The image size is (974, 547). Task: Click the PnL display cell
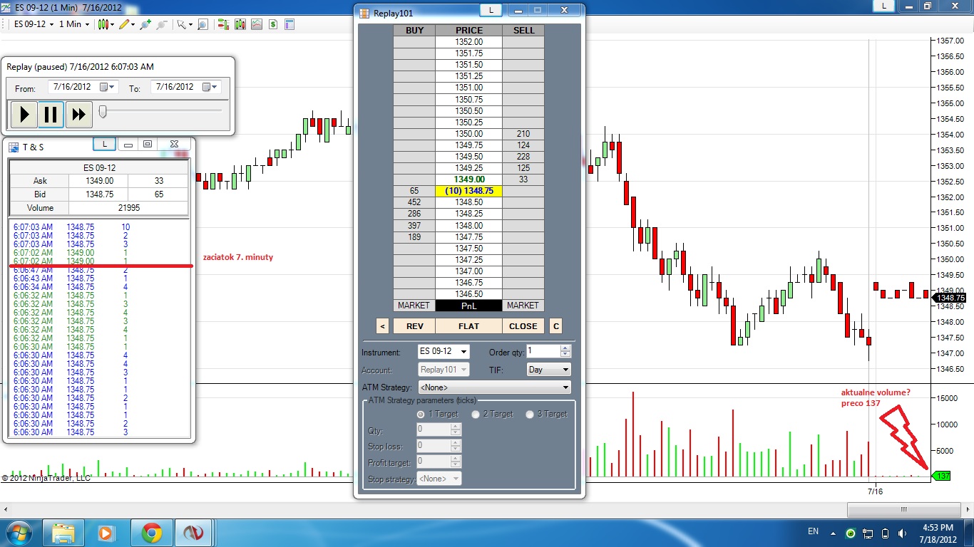pyautogui.click(x=468, y=306)
